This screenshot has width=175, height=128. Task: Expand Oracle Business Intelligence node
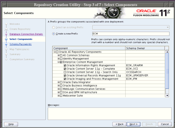click(x=59, y=85)
